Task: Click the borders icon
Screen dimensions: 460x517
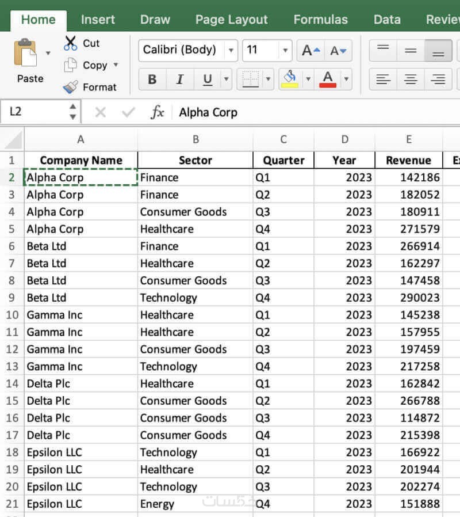Action: pyautogui.click(x=251, y=79)
